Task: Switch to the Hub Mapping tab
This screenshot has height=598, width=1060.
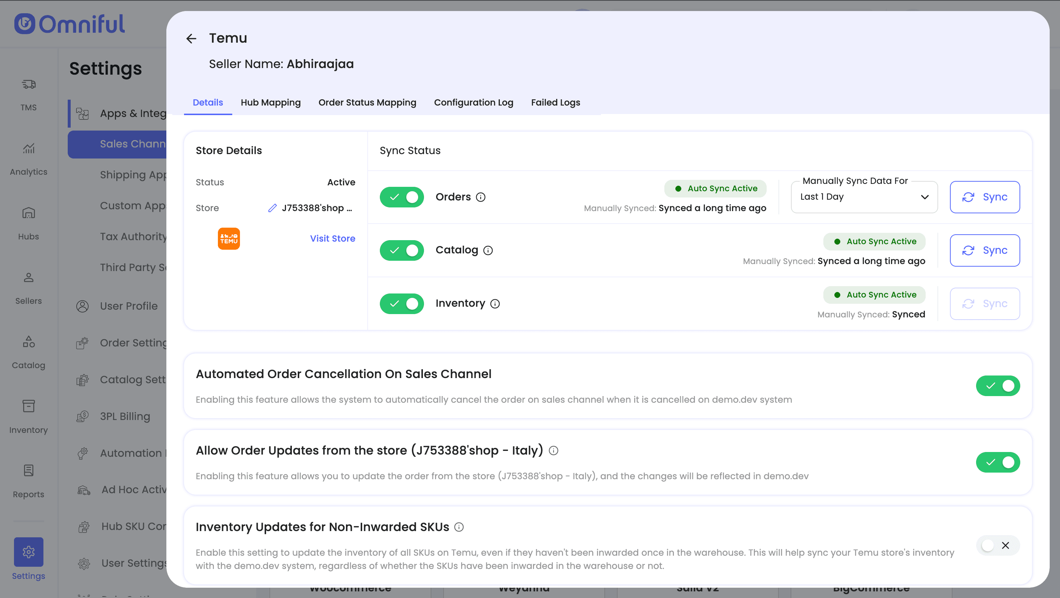Action: [x=271, y=102]
